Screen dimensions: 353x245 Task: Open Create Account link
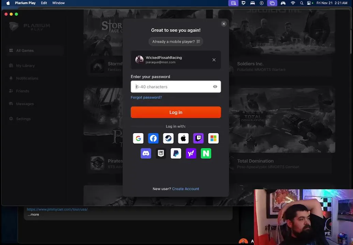tap(185, 189)
